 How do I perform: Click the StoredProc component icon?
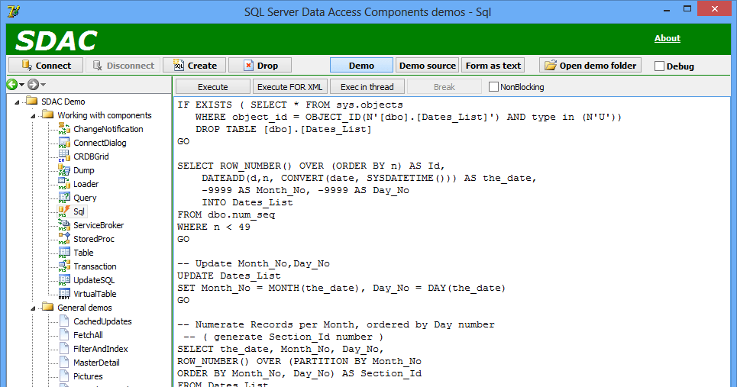64,239
